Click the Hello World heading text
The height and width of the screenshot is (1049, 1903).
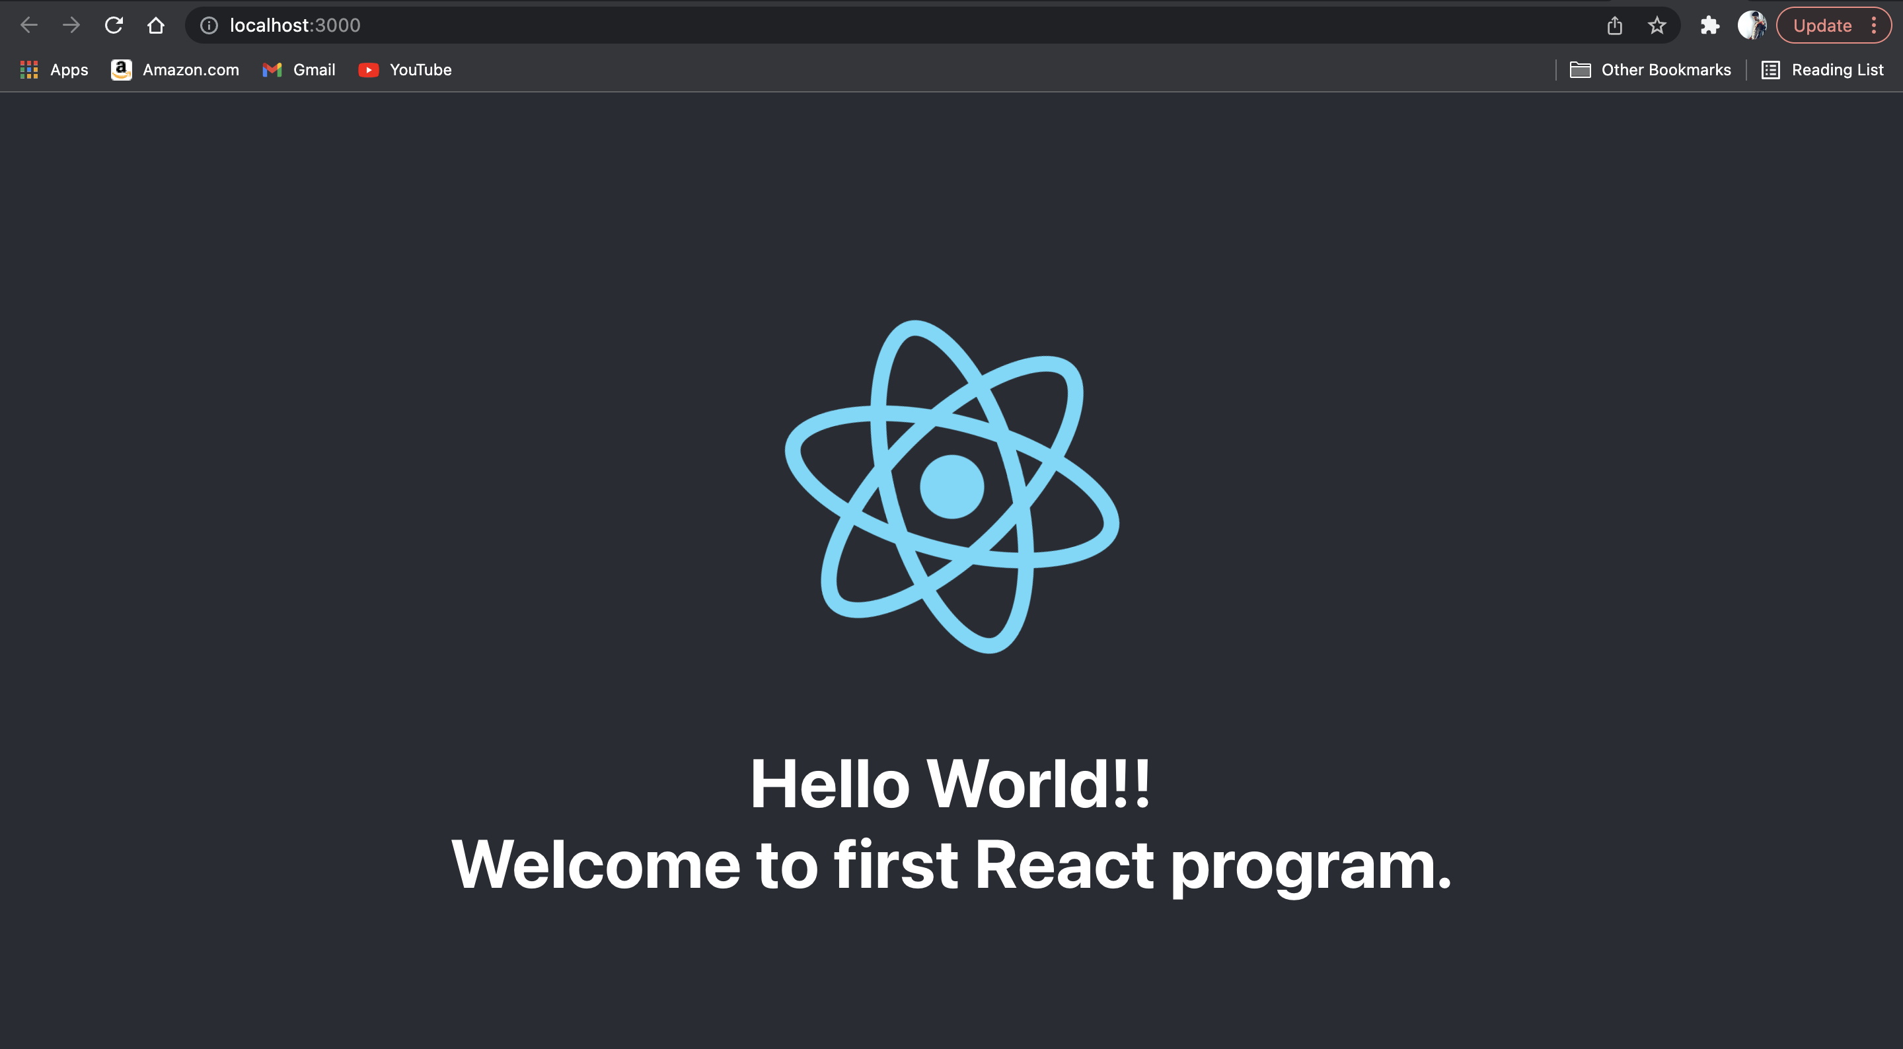tap(950, 785)
